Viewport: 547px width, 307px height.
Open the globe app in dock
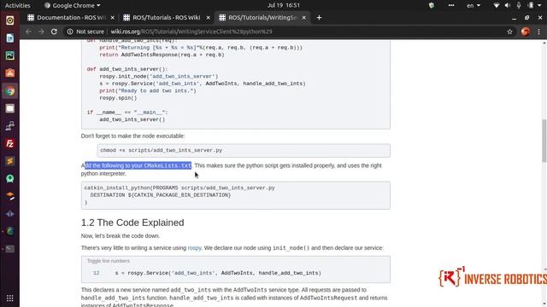click(9, 231)
